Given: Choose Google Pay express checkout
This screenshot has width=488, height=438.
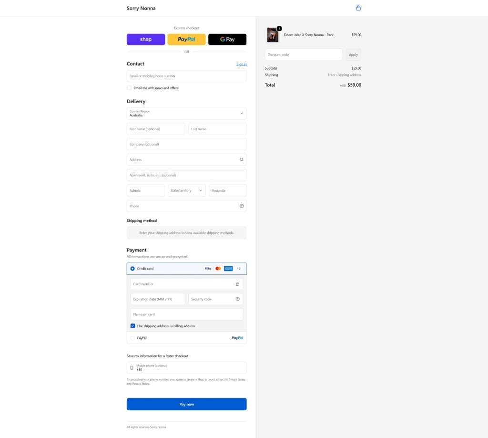Looking at the screenshot, I should [227, 40].
